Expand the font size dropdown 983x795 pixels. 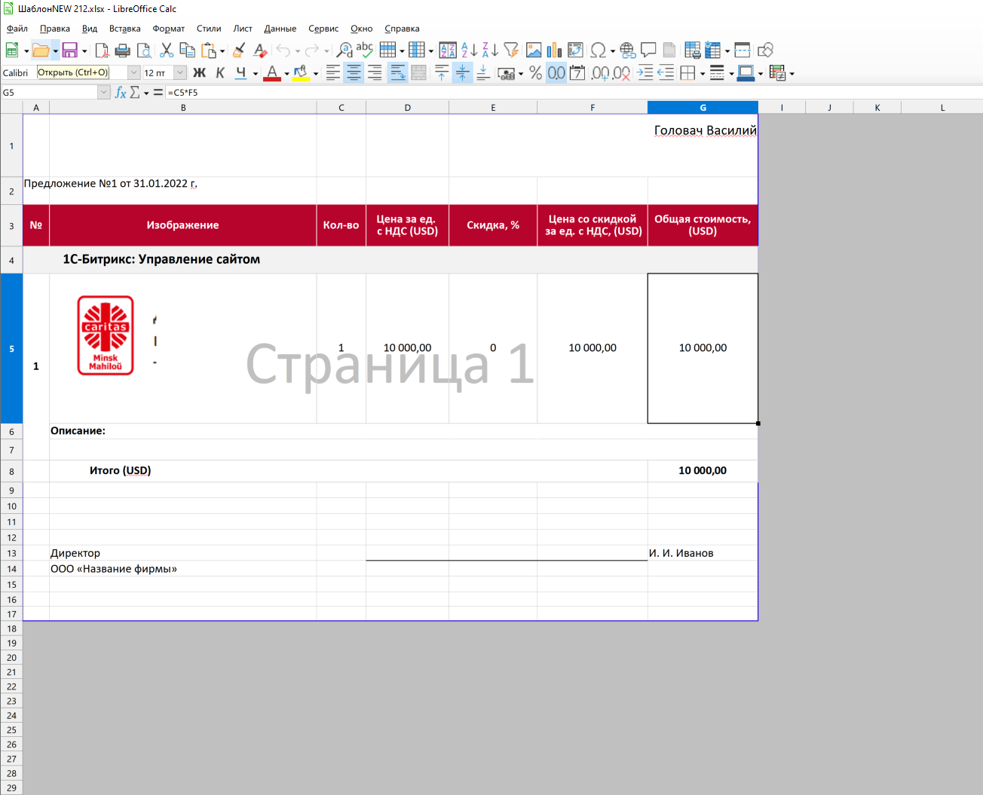[x=180, y=73]
